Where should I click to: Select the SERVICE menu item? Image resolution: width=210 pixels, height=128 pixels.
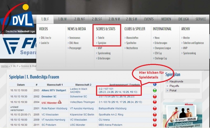(x=201, y=19)
